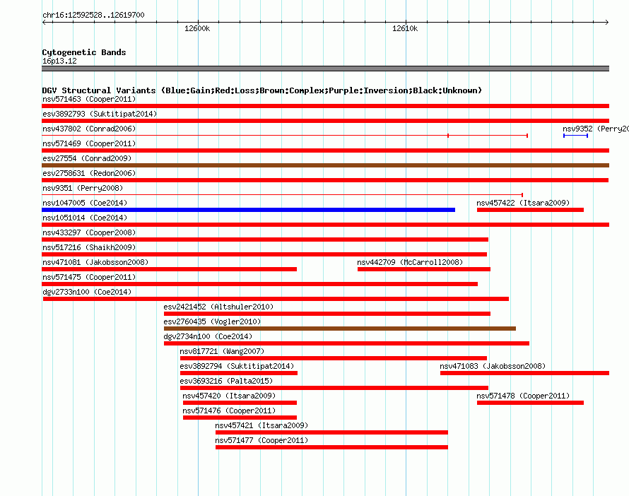Click nsv433297 (Cooper2008) label

[89, 232]
